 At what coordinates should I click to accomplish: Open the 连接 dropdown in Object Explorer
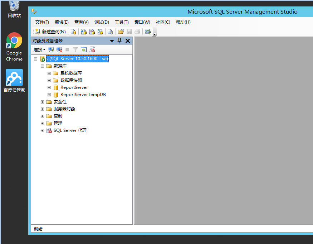(x=39, y=49)
